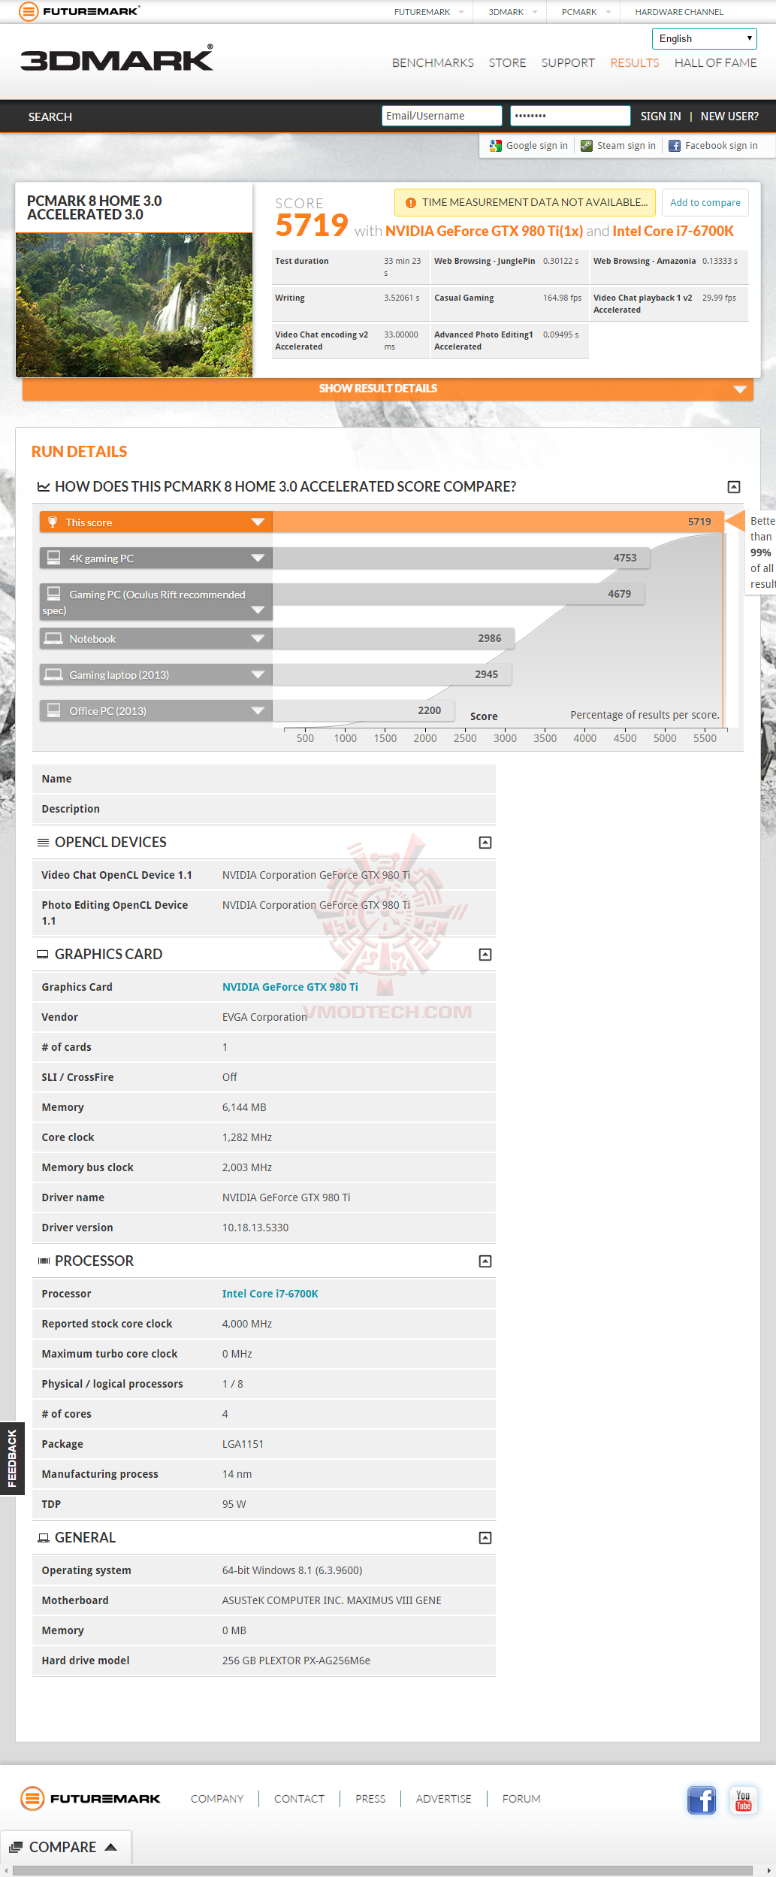Image resolution: width=776 pixels, height=1877 pixels.
Task: Click Add to compare button
Action: click(x=705, y=202)
